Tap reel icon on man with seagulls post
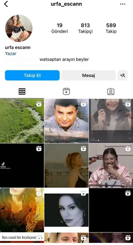Screen dimensions: 133x245 [83, 104]
